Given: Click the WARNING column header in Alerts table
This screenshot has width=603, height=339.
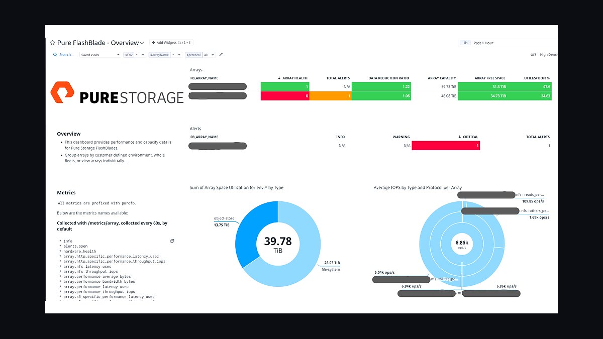Looking at the screenshot, I should pyautogui.click(x=401, y=137).
